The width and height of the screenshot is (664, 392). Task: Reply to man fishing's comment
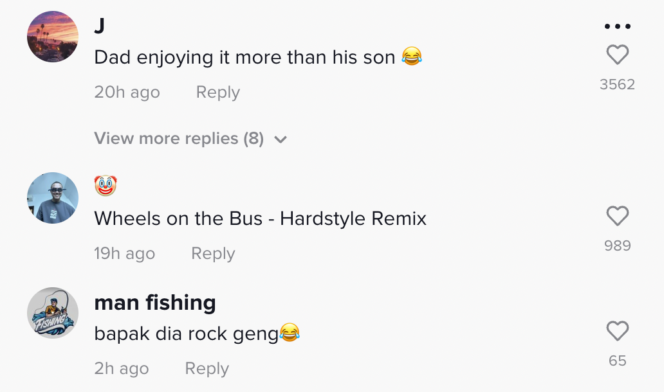tap(207, 369)
